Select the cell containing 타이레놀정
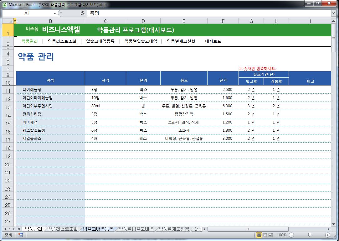The width and height of the screenshot is (339, 241). tap(50, 90)
